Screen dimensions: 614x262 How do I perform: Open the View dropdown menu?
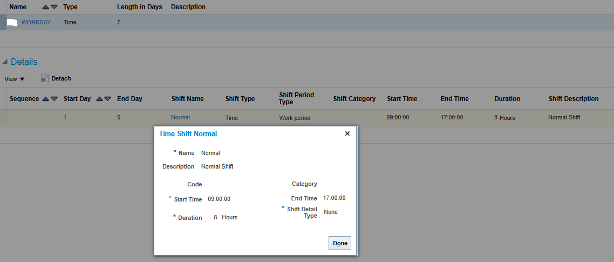[x=15, y=79]
